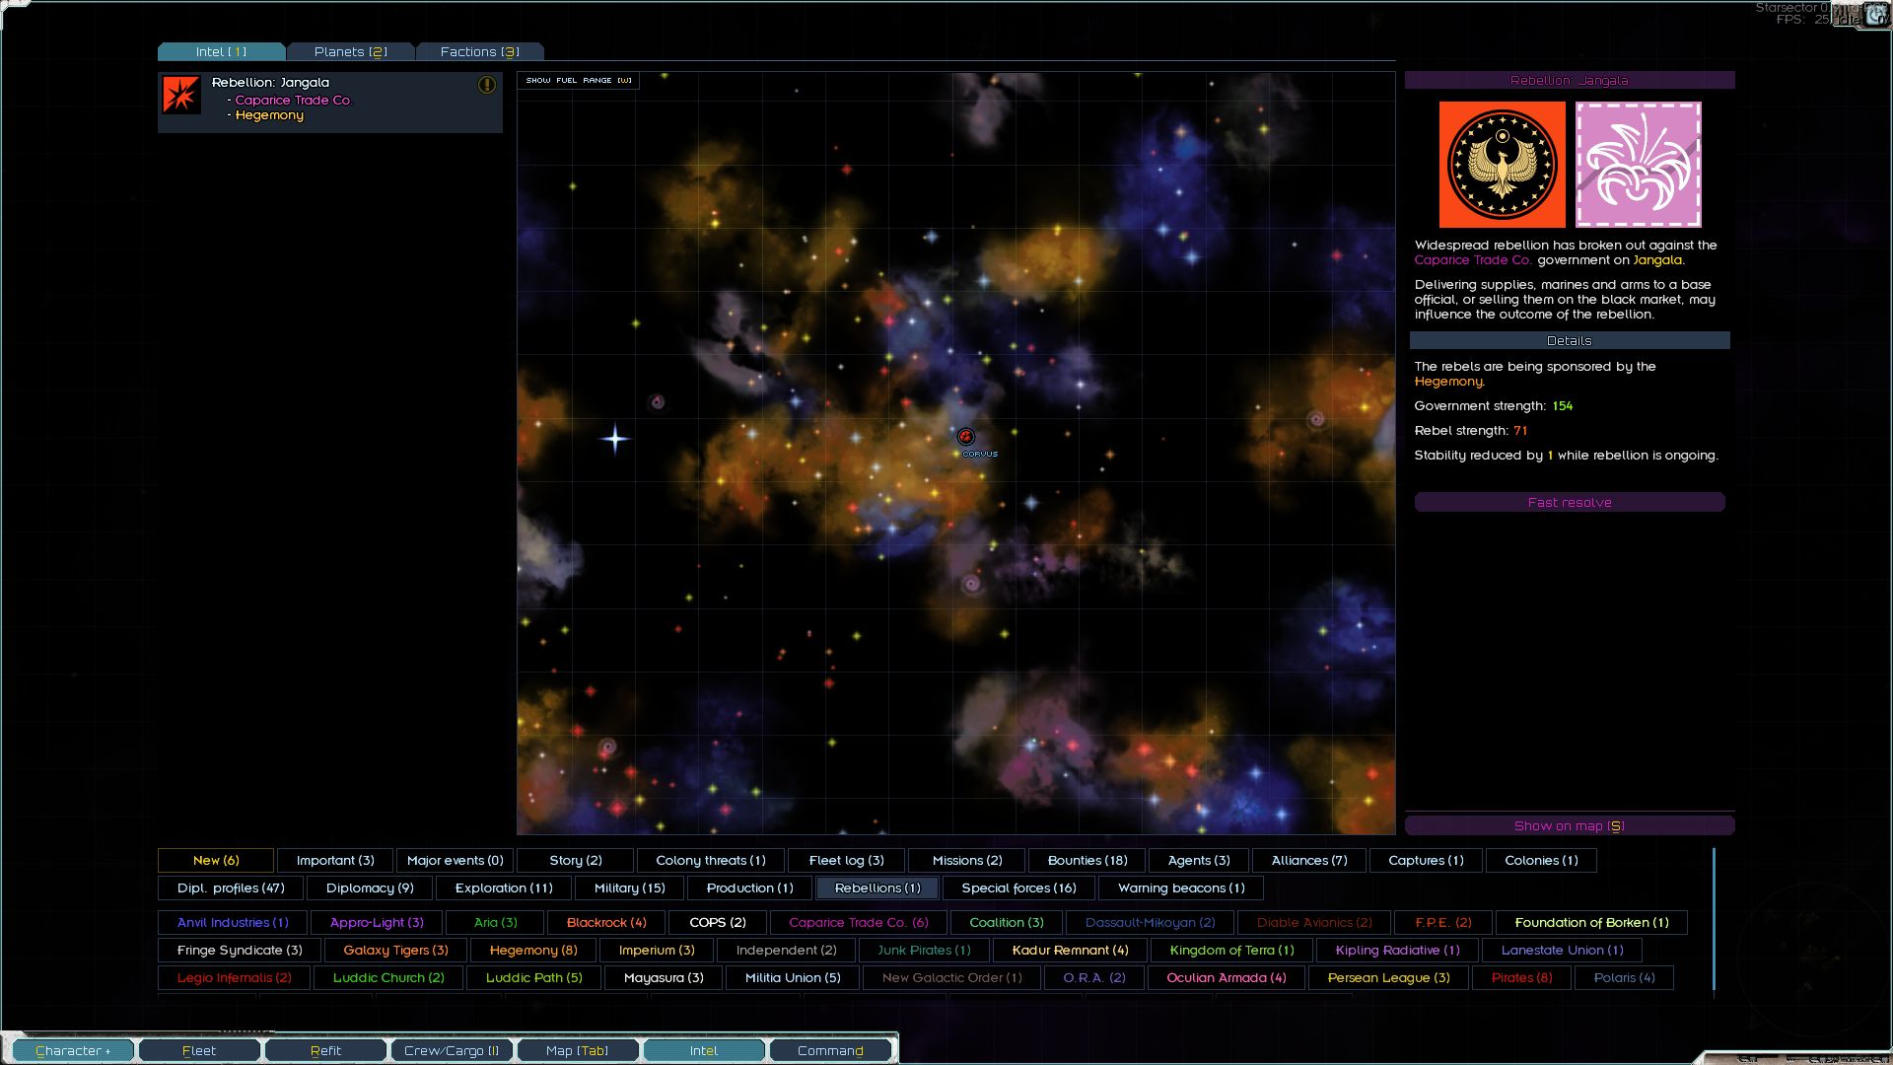Switch to the Planets tab
Image resolution: width=1893 pixels, height=1065 pixels.
[x=351, y=50]
